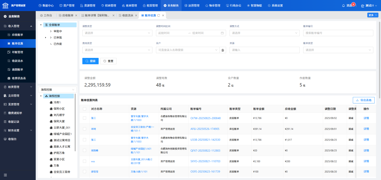Image resolution: width=381 pixels, height=180 pixels.
Task: Click the project tree vertical scrollbar
Action: point(75,123)
